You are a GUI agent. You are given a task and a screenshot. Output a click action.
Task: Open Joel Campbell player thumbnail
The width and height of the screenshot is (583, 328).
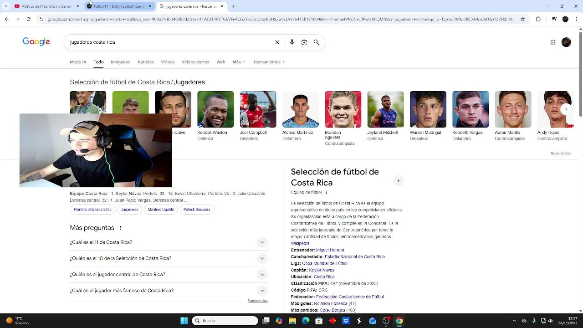click(x=258, y=109)
